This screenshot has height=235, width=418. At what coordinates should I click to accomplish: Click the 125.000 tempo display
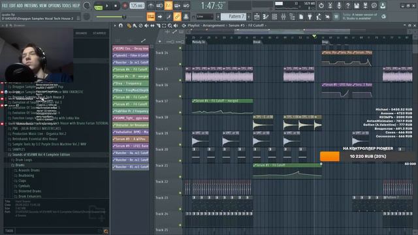[x=137, y=6]
